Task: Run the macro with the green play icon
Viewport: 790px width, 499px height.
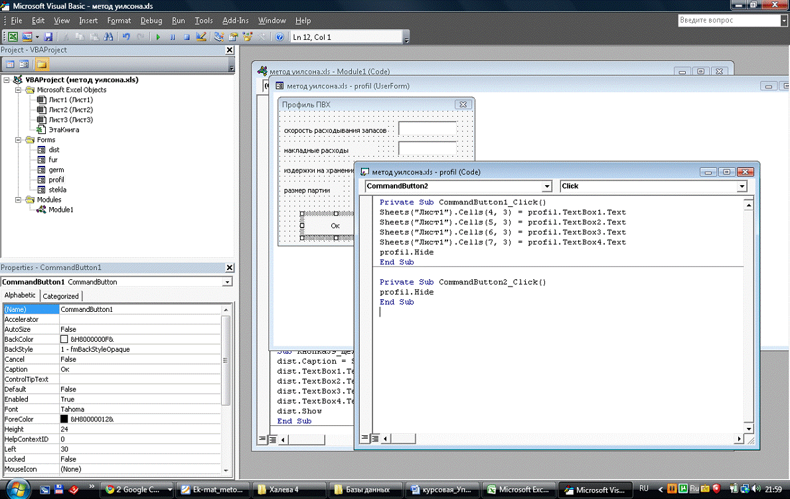Action: [158, 37]
